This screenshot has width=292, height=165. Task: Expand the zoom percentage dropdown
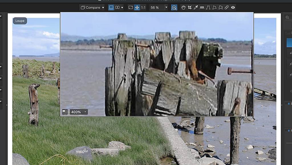166,8
